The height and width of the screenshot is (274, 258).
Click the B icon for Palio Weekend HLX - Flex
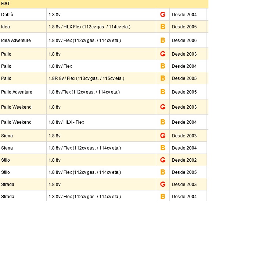[163, 122]
